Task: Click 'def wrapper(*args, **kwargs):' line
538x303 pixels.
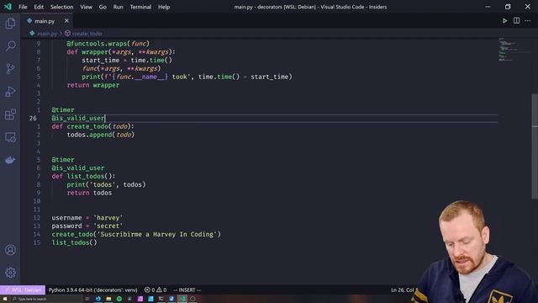Action: click(121, 52)
